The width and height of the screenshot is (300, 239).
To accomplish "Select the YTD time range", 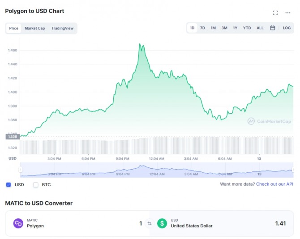I will click(x=247, y=28).
